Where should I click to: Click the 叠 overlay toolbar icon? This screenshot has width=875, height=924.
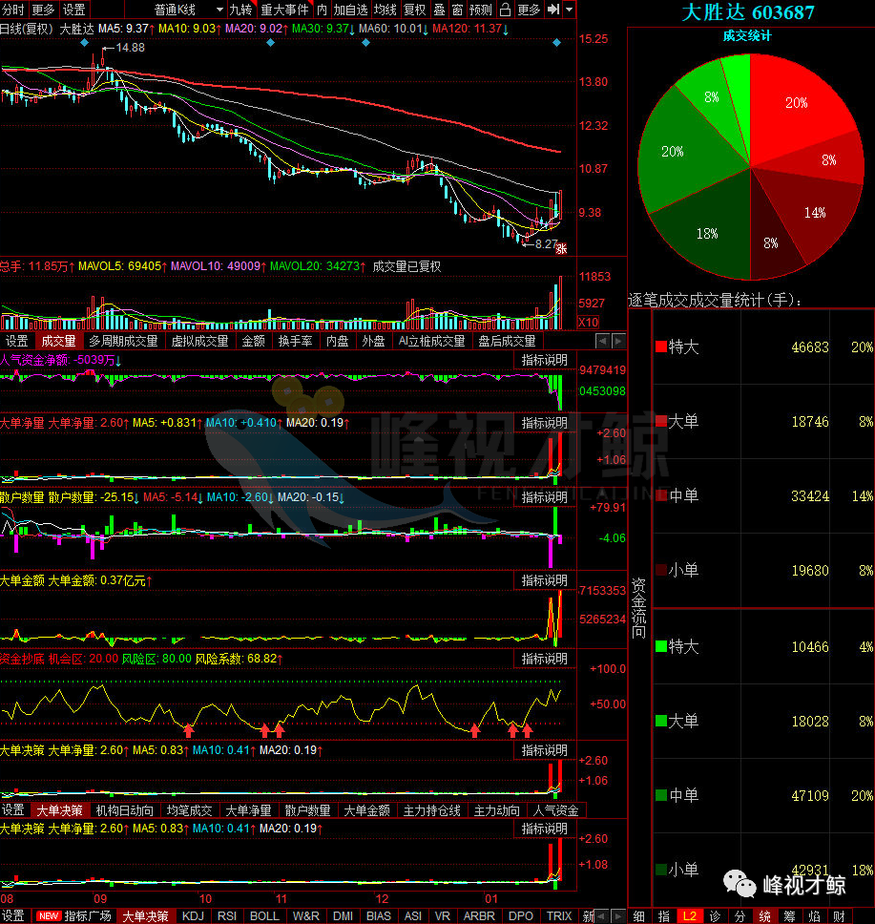440,10
